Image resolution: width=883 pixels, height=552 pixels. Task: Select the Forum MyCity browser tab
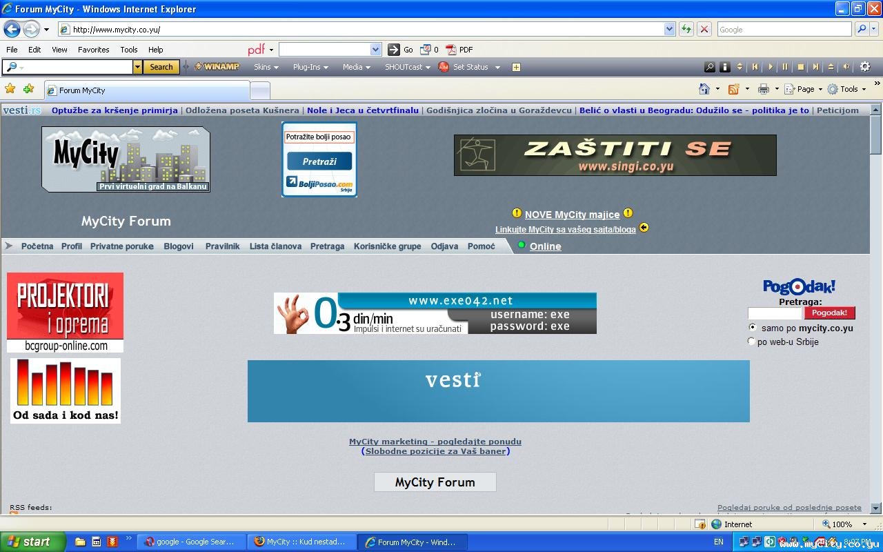click(x=146, y=90)
